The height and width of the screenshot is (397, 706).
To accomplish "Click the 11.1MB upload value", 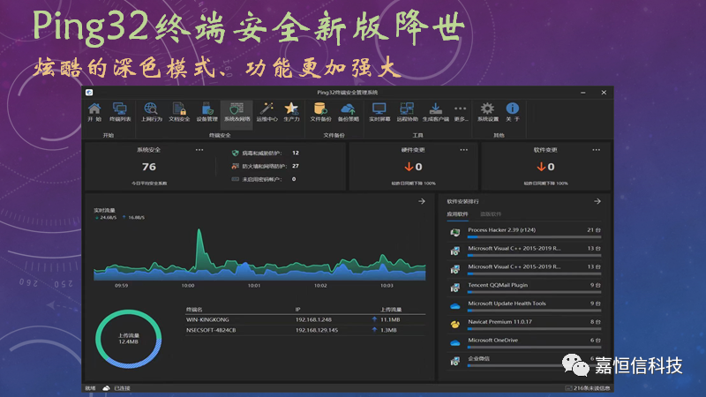I will tap(390, 319).
